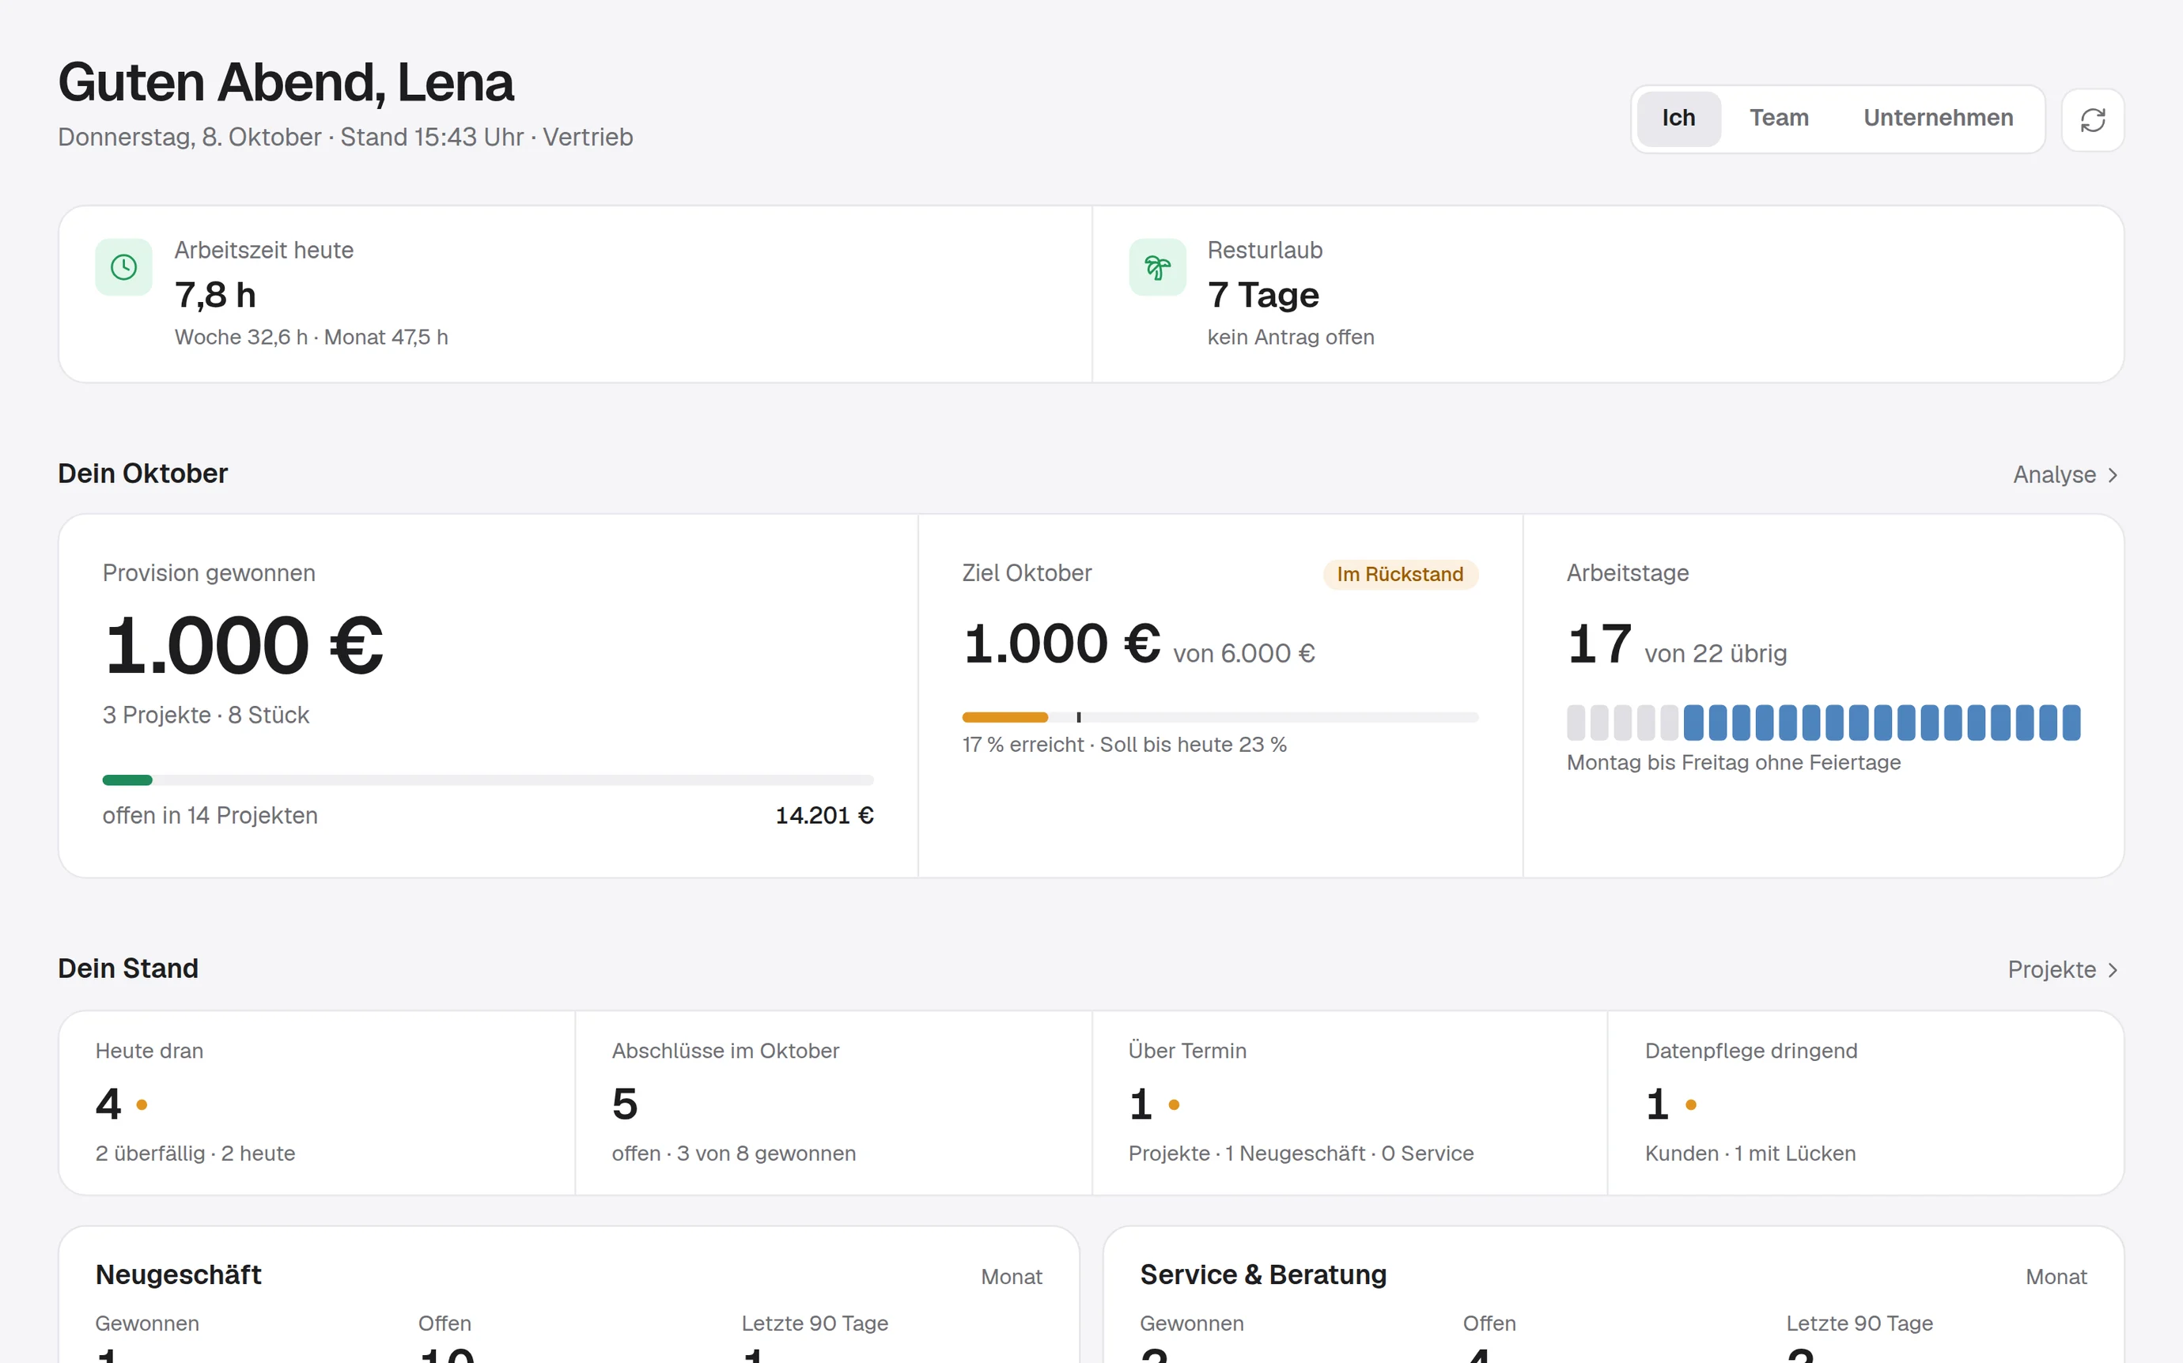
Task: Click the chevron next to Projekte
Action: point(2113,970)
